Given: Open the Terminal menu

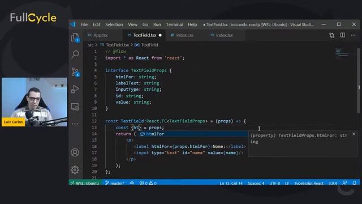Looking at the screenshot, I should [x=174, y=24].
